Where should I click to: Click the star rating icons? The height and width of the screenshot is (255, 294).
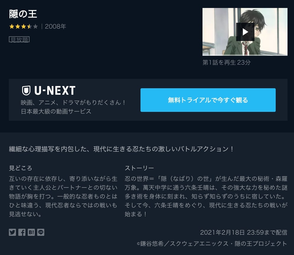click(x=23, y=27)
